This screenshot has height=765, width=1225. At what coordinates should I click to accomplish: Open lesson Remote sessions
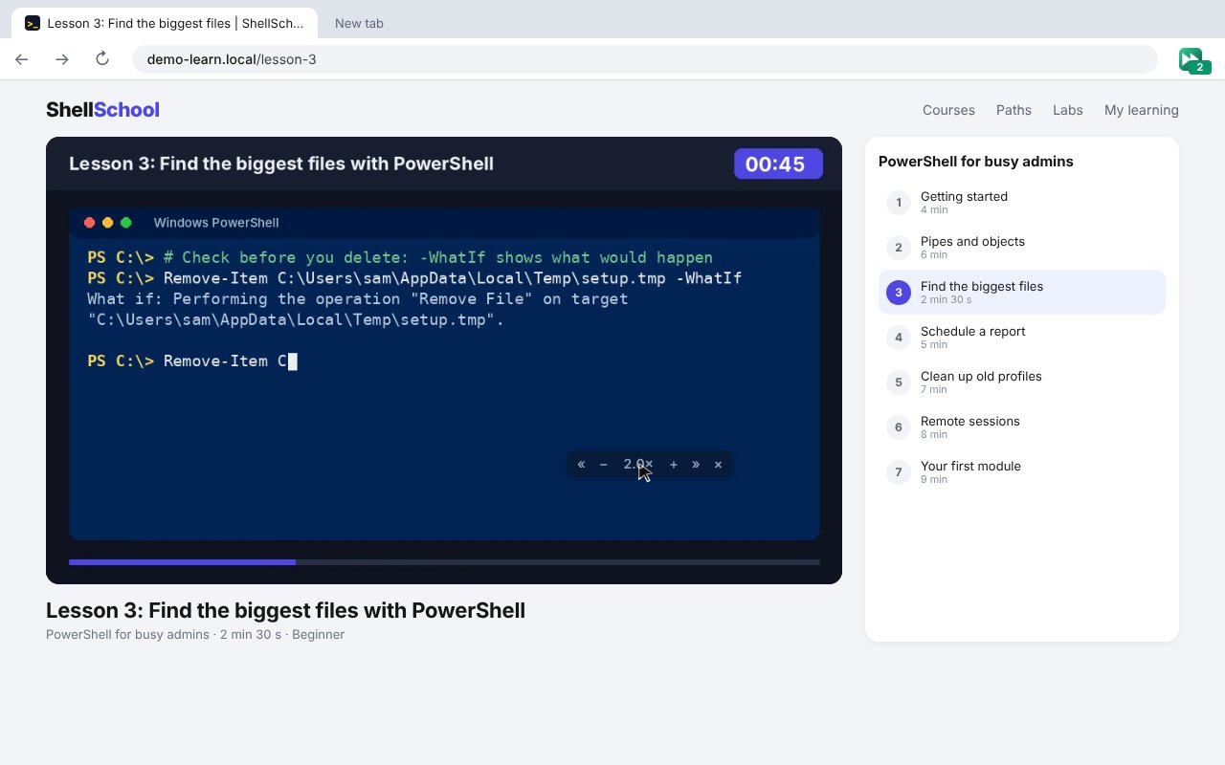coord(1022,427)
